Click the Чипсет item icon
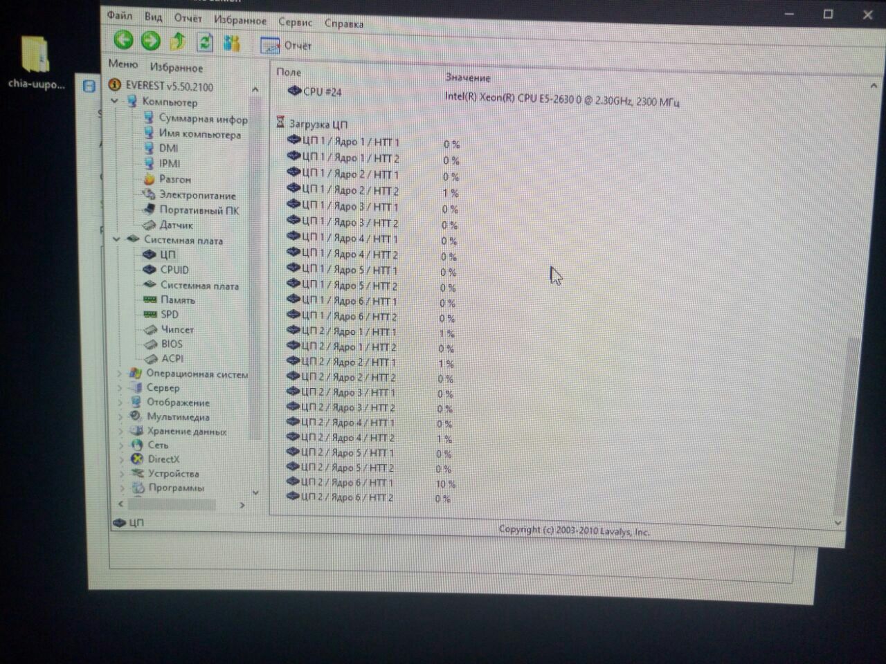The width and height of the screenshot is (886, 664). point(150,329)
